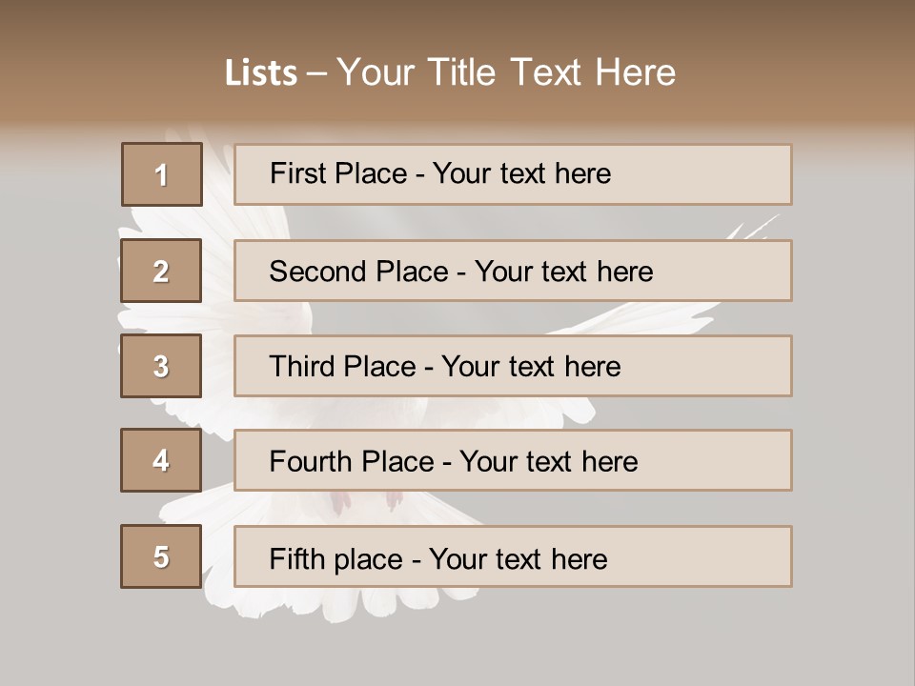915x686 pixels.
Task: Select the "Fifth place" text box
Action: tap(513, 556)
